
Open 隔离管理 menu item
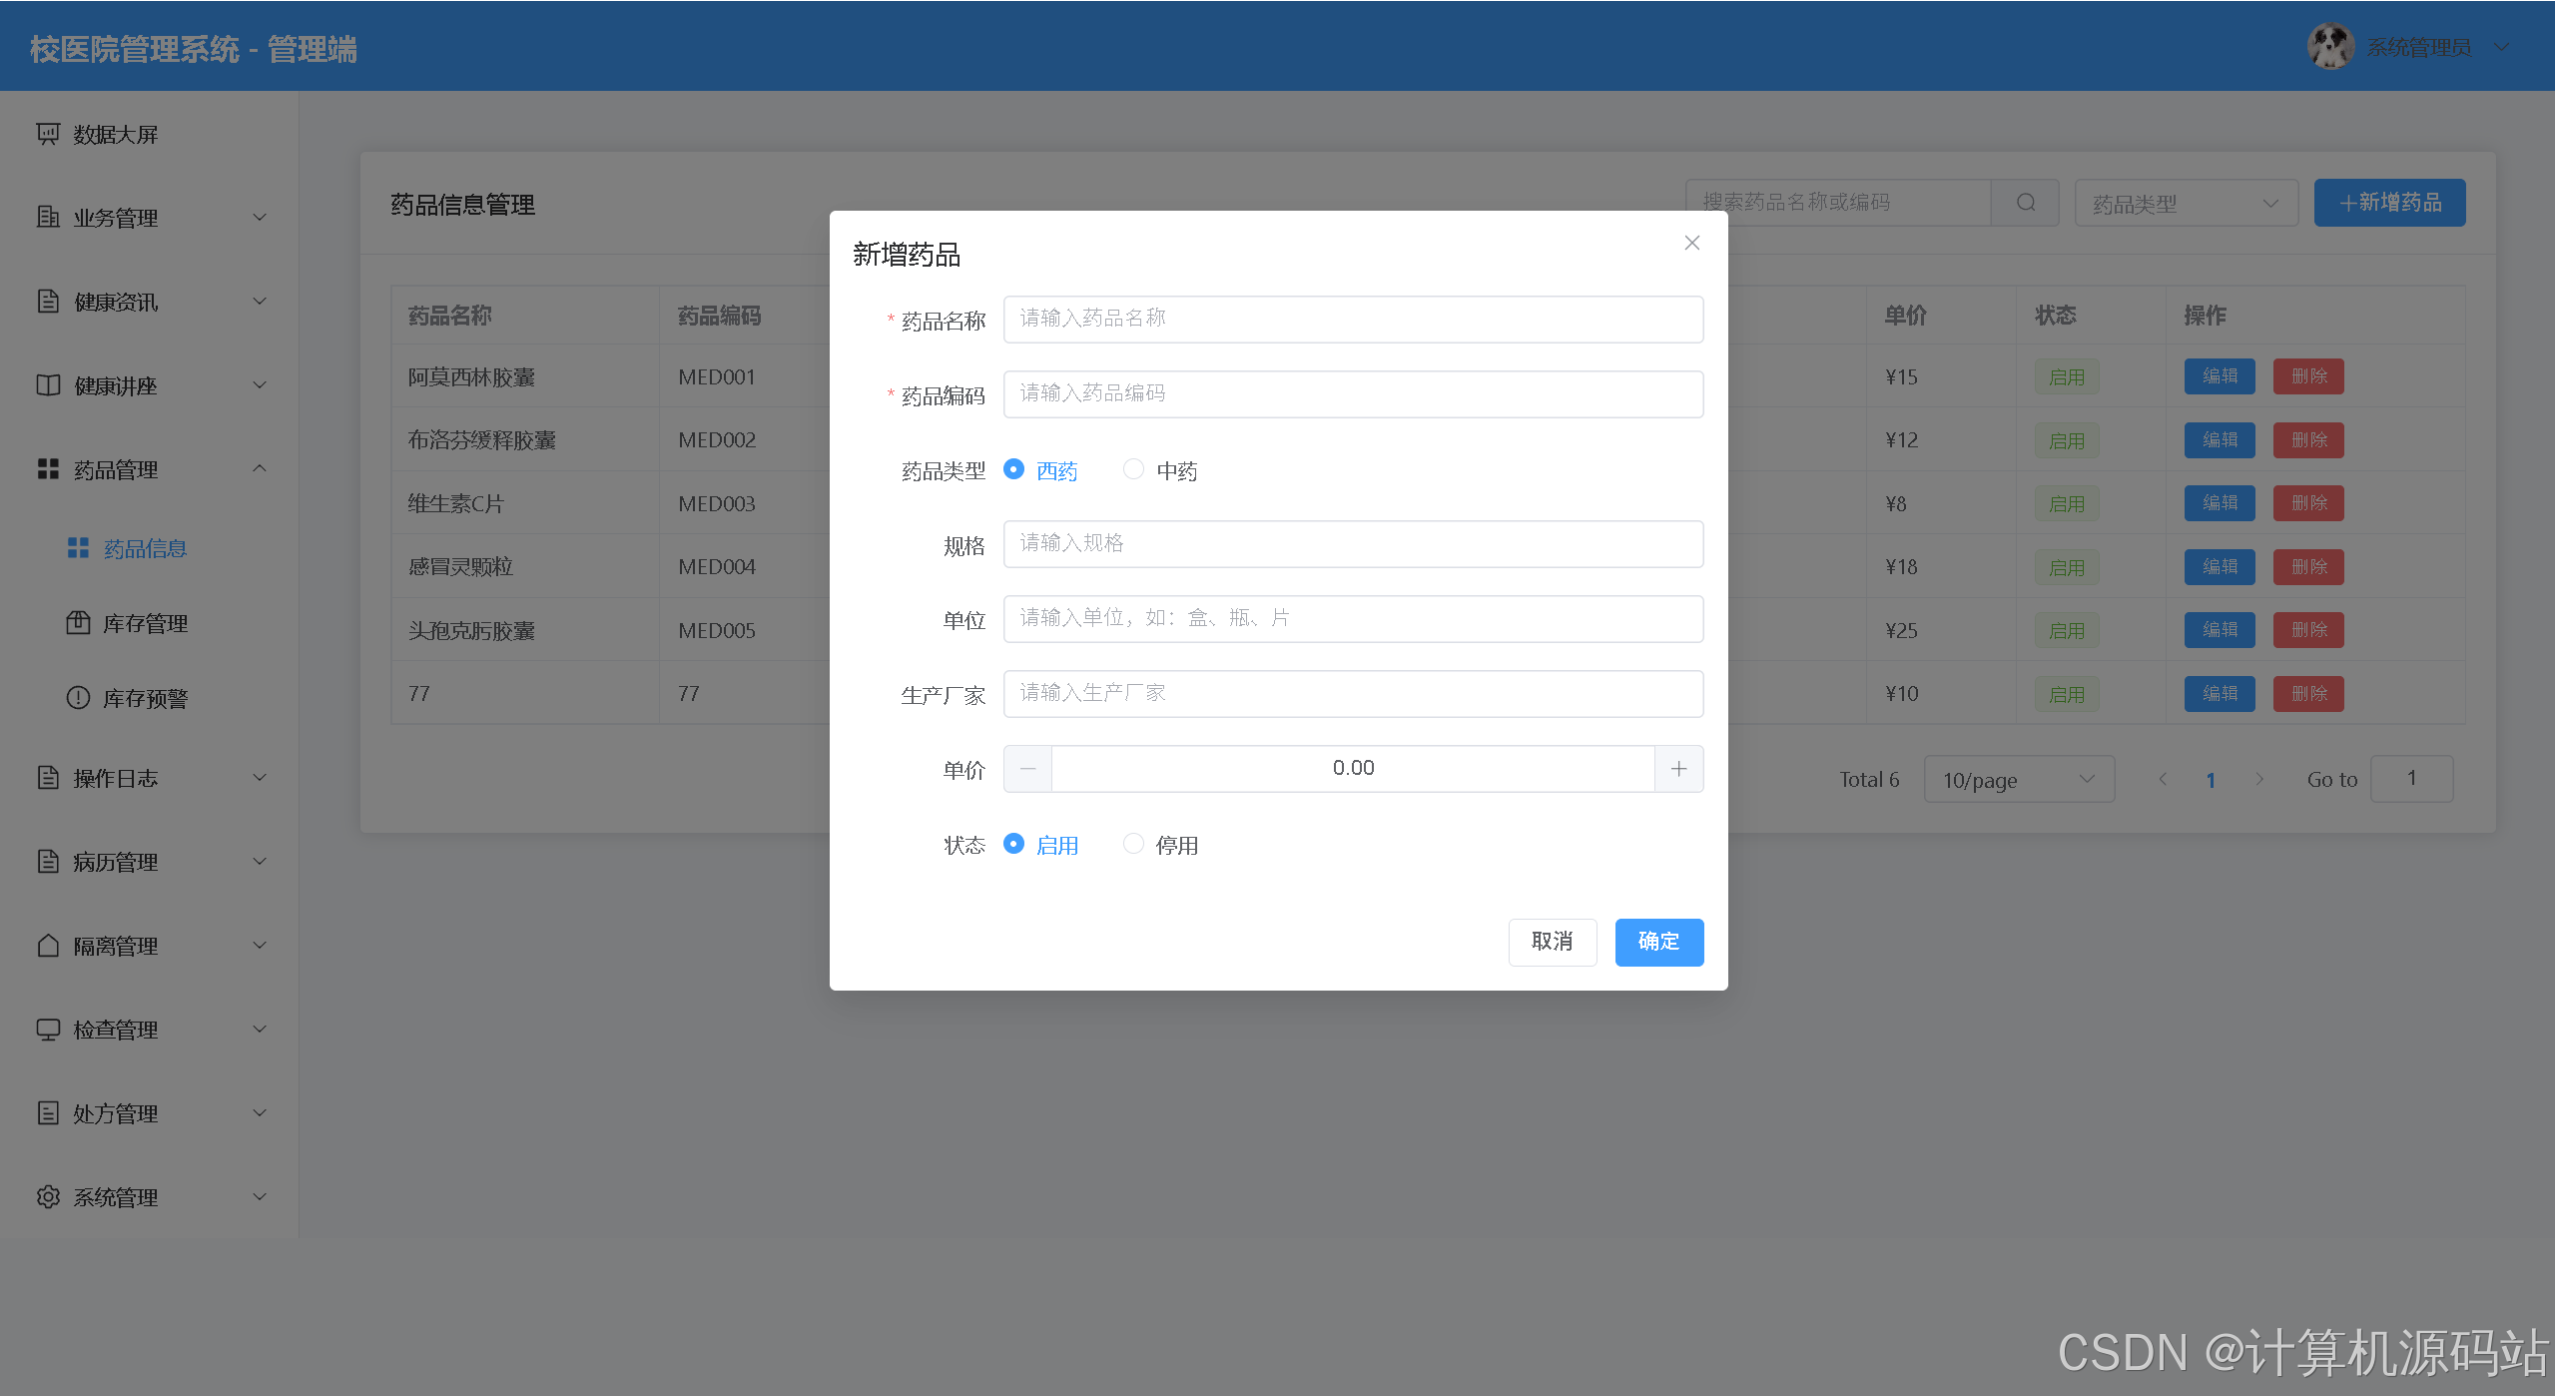pos(149,945)
